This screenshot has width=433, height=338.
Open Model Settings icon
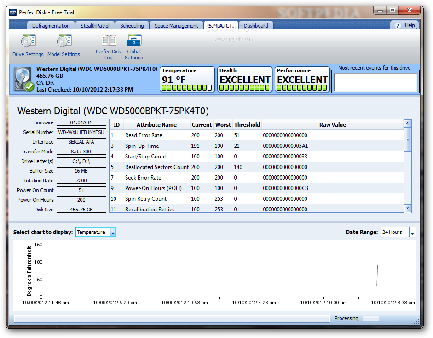(64, 41)
